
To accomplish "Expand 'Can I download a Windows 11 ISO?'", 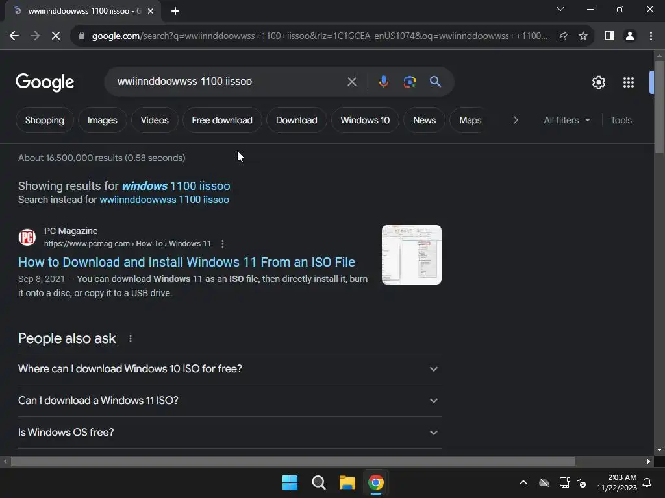I will (x=229, y=401).
